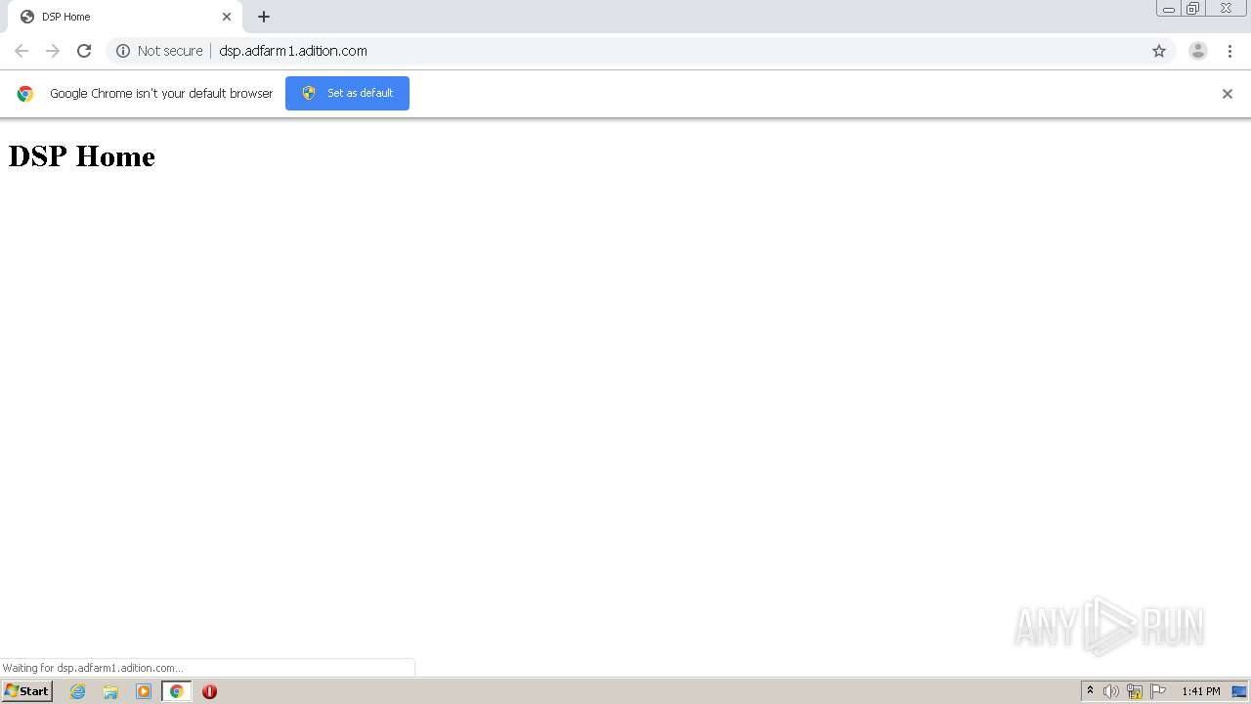The width and height of the screenshot is (1251, 704).
Task: Close the DSP Home tab
Action: (x=227, y=17)
